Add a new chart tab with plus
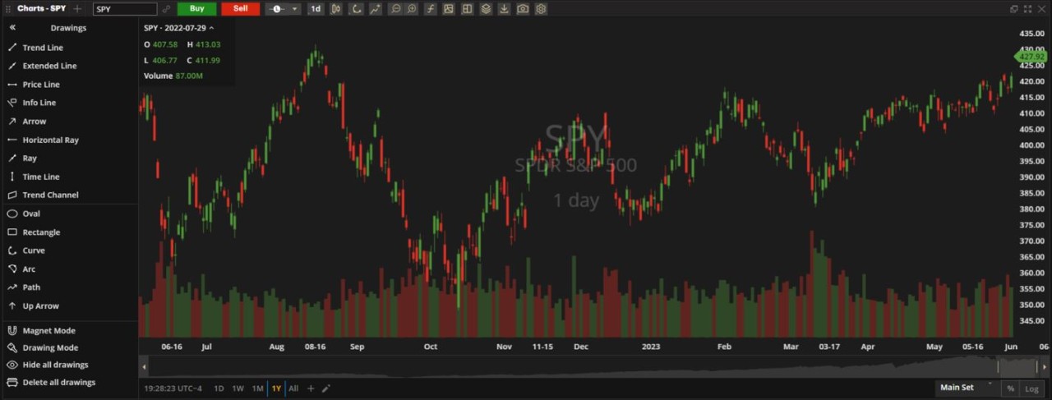The image size is (1052, 400). tap(77, 9)
